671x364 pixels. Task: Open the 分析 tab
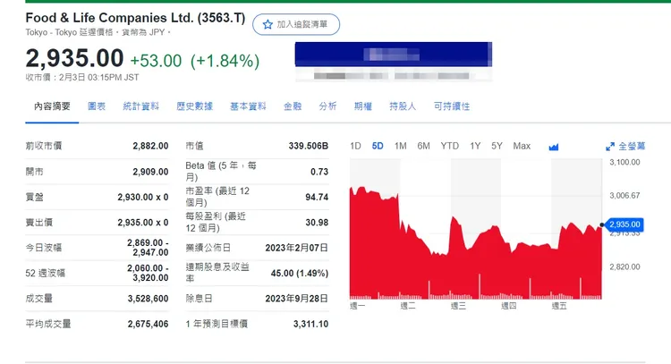pyautogui.click(x=327, y=106)
